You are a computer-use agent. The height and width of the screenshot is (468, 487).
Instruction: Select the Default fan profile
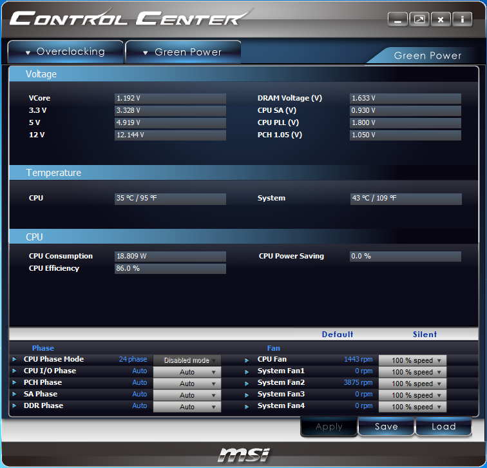[338, 335]
